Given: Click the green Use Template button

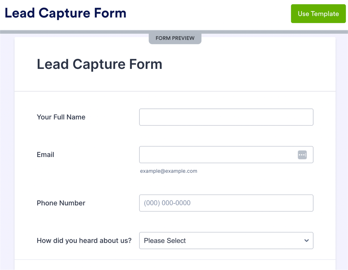Looking at the screenshot, I should (x=318, y=14).
